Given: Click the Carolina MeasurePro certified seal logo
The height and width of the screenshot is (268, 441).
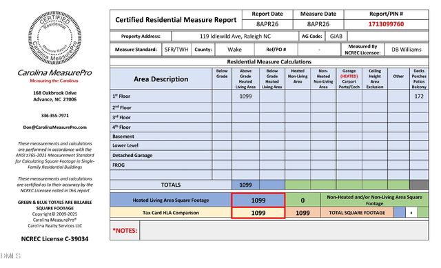Looking at the screenshot, I should pos(55,38).
